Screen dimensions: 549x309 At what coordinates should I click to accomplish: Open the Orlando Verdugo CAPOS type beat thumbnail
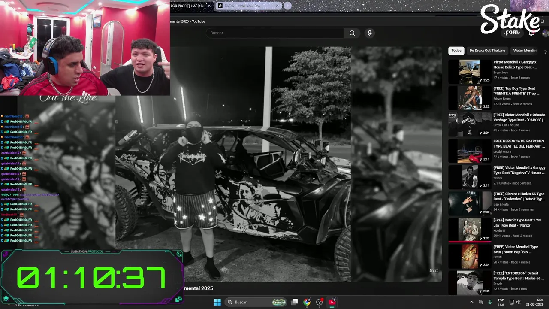470,124
